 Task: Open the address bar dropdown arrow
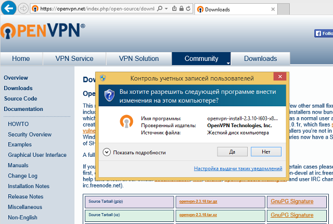pyautogui.click(x=166, y=8)
